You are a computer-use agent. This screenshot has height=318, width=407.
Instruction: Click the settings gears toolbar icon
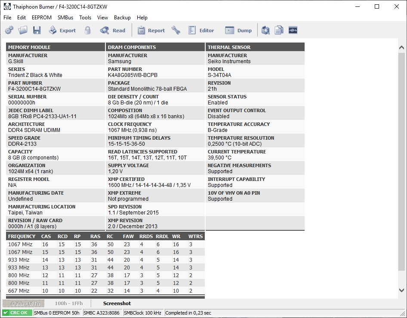9,31
